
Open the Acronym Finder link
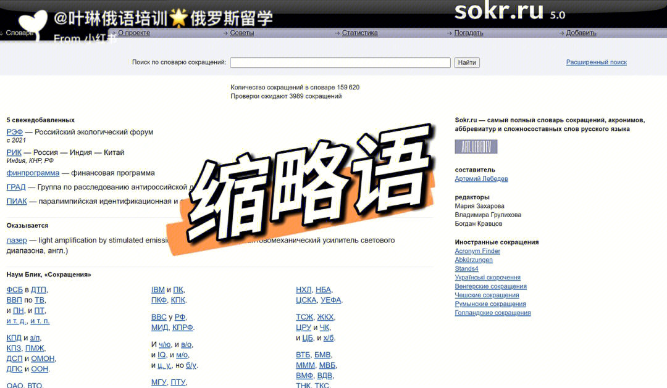477,250
